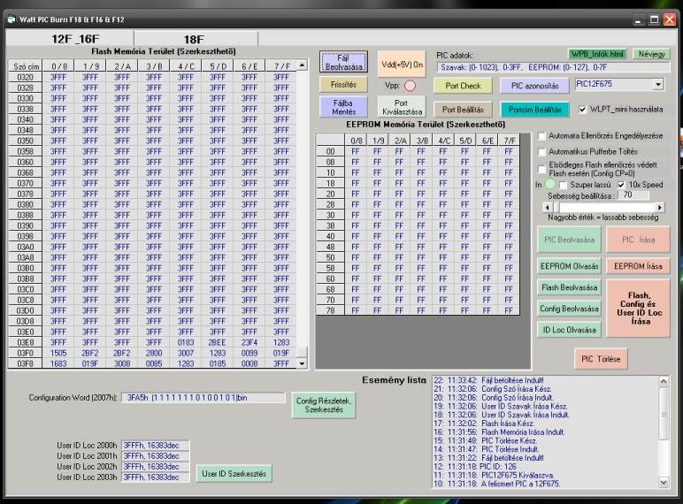Open Config Részletek, Szerkesztés
Viewport: 683px width, 504px height.
[324, 405]
